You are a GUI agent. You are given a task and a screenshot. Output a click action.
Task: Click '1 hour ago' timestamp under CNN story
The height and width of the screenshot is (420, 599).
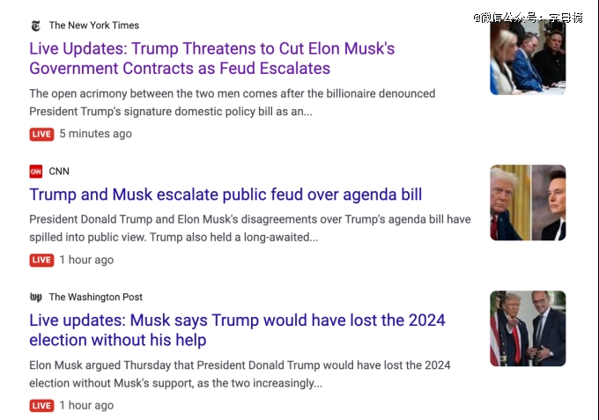click(86, 260)
